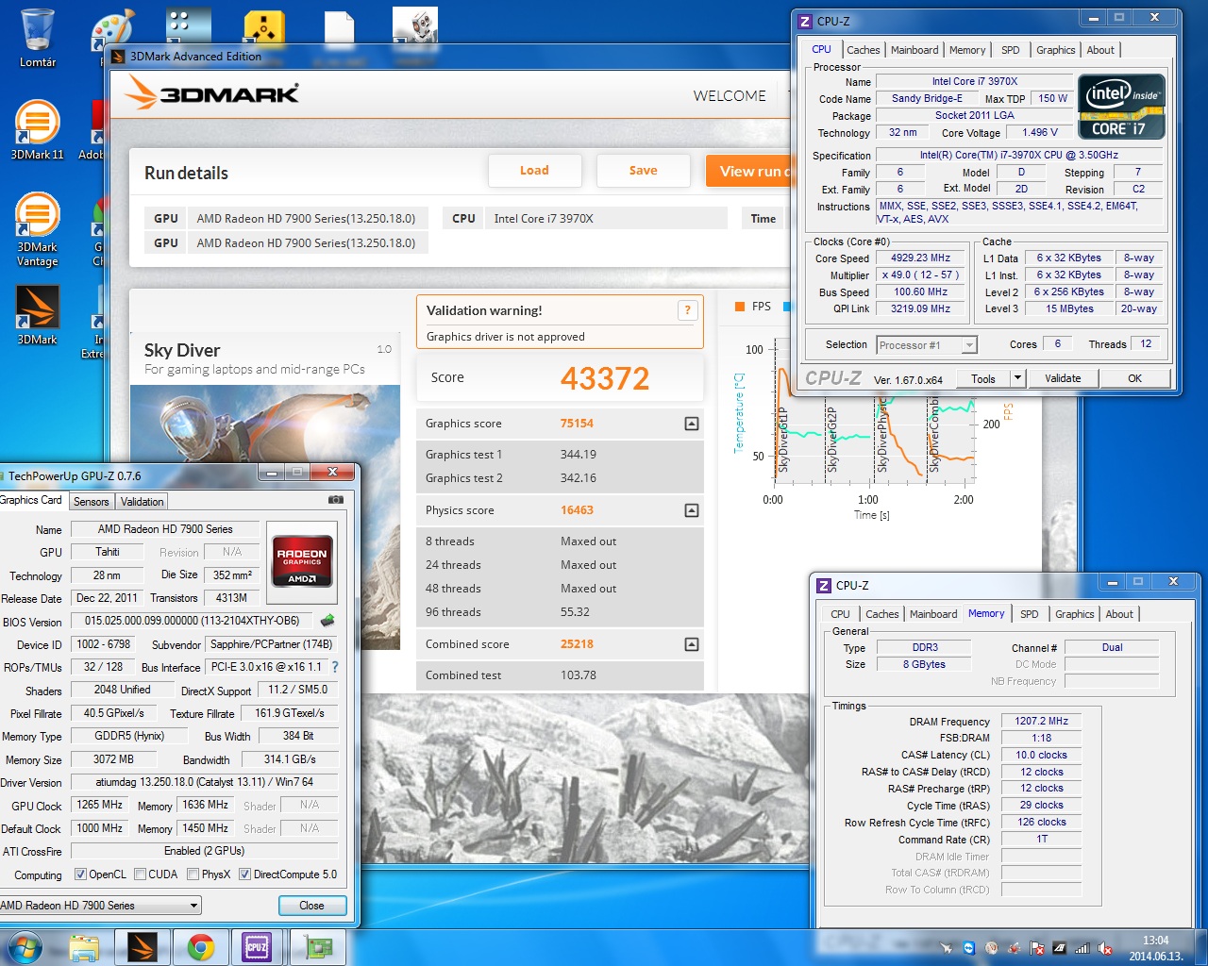Open the blank document desktop icon

339,28
